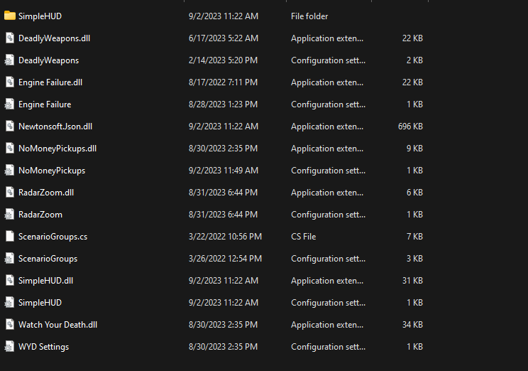This screenshot has height=371, width=528.
Task: Click the NoMoneyPickups.dll file name
Action: (x=57, y=149)
